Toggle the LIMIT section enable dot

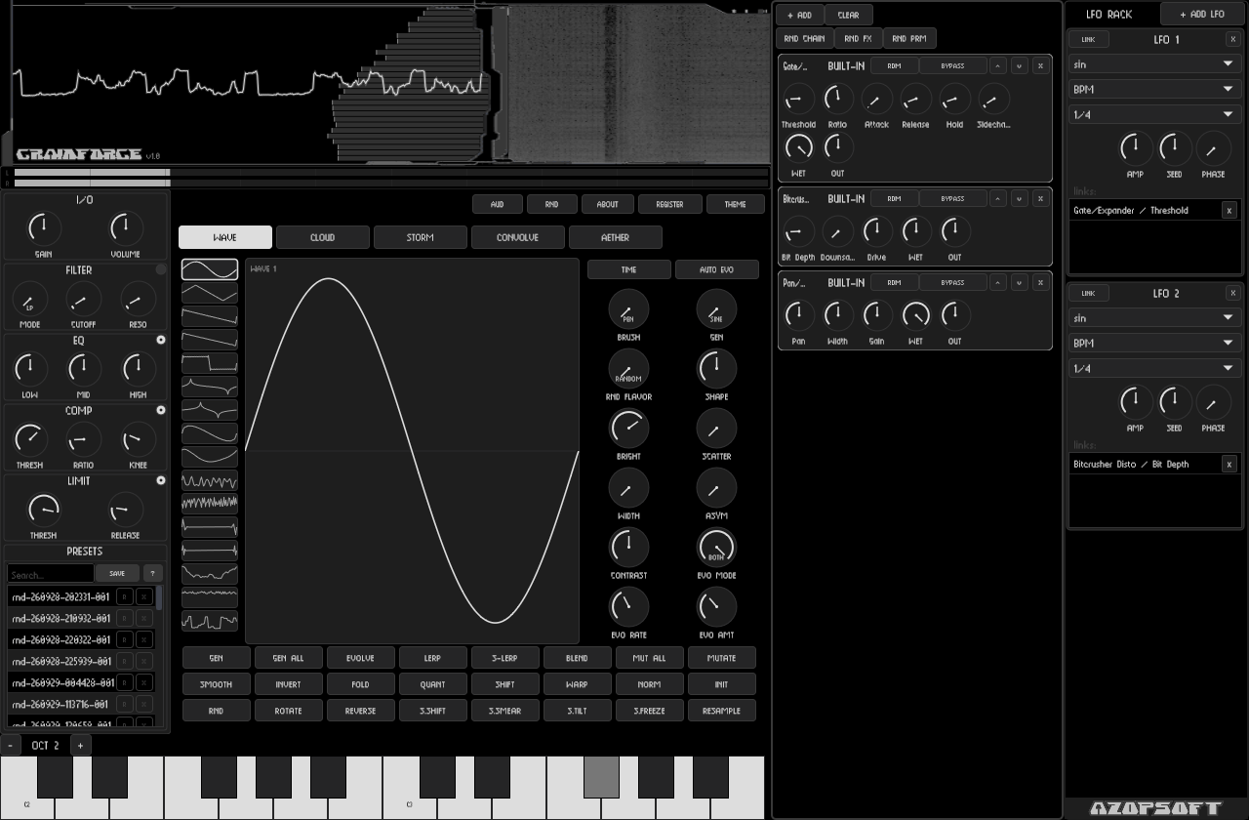[161, 480]
